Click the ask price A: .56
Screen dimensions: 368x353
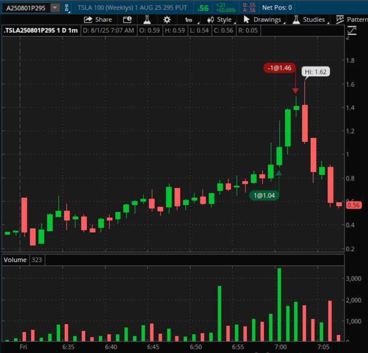[249, 10]
